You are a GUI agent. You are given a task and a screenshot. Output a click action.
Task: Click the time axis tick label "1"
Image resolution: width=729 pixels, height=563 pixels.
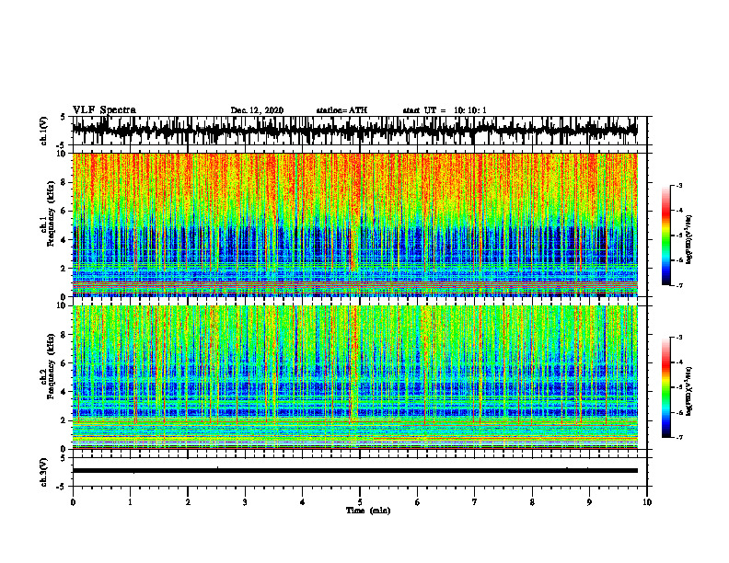click(x=130, y=502)
